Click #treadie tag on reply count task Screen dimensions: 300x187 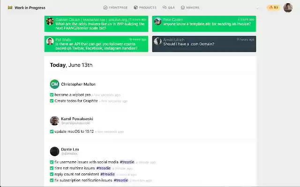click(x=107, y=174)
